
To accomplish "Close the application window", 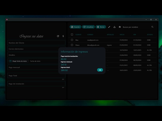I will point(156,20).
